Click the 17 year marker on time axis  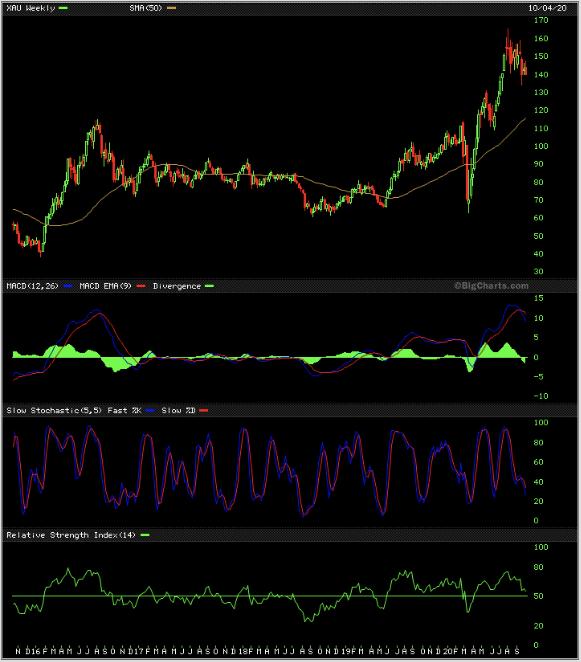tap(139, 651)
